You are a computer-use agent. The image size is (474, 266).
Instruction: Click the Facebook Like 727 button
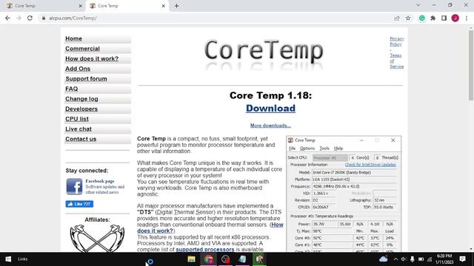pyautogui.click(x=79, y=204)
